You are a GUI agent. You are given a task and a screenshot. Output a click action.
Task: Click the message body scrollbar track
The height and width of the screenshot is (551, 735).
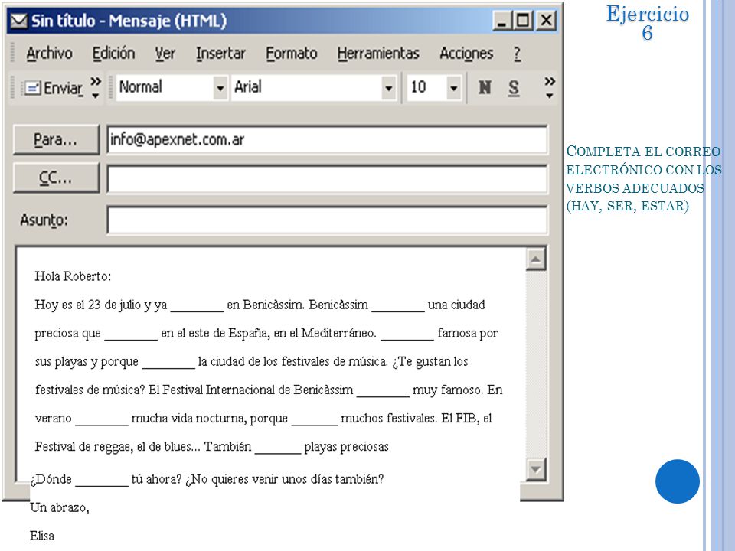536,364
